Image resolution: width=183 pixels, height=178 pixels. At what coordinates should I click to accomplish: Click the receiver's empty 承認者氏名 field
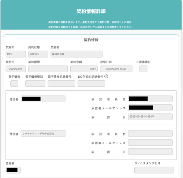(x=150, y=134)
